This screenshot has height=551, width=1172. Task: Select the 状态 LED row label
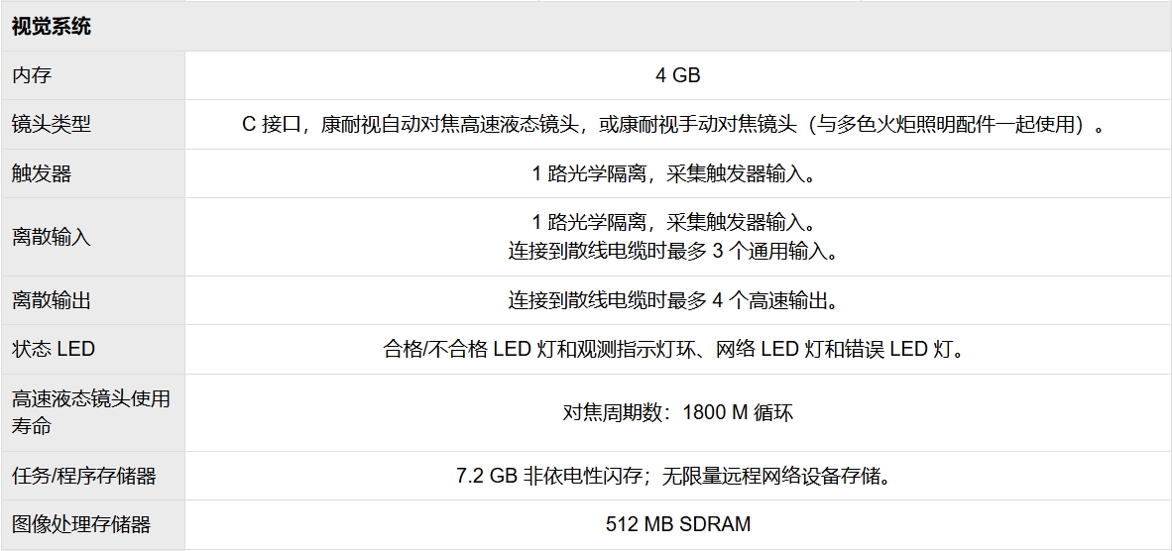tap(54, 349)
